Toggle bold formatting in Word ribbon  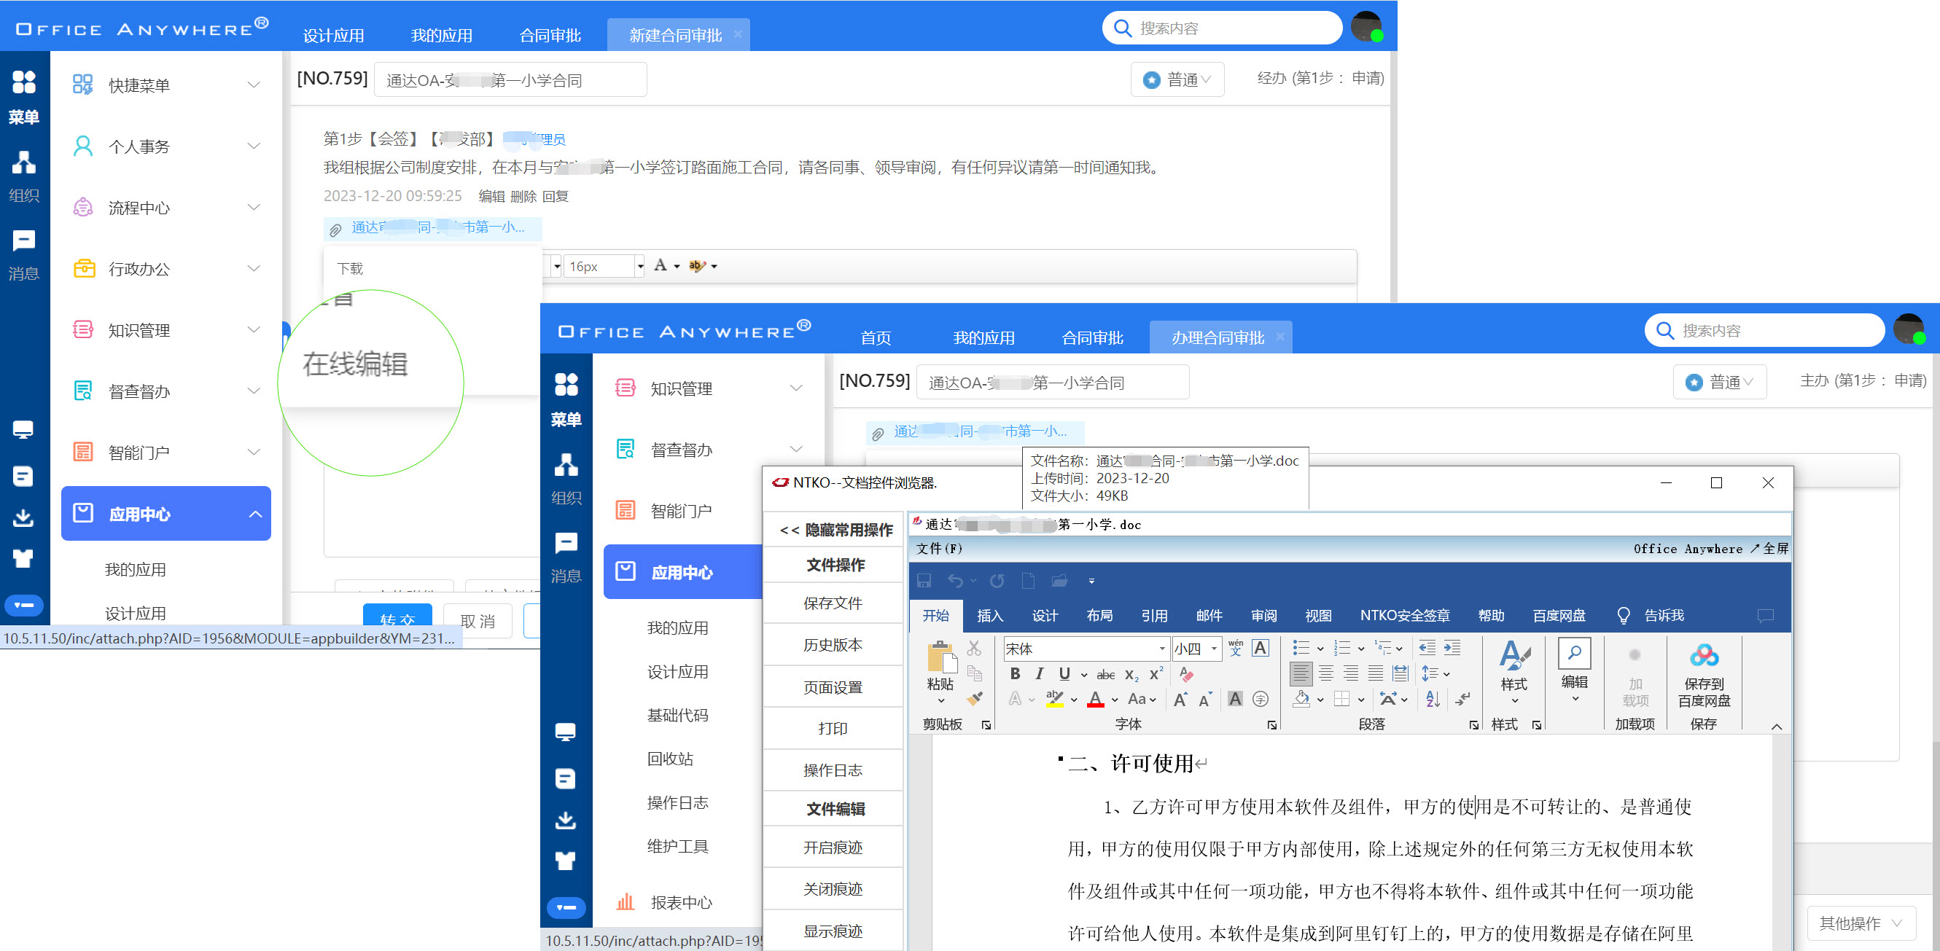tap(1015, 674)
